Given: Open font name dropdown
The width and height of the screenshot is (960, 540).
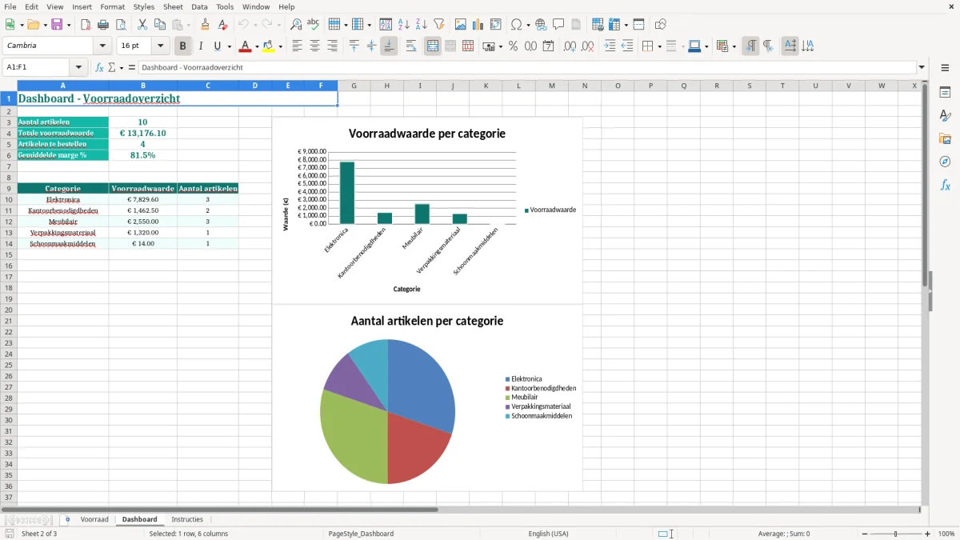Looking at the screenshot, I should [x=102, y=46].
